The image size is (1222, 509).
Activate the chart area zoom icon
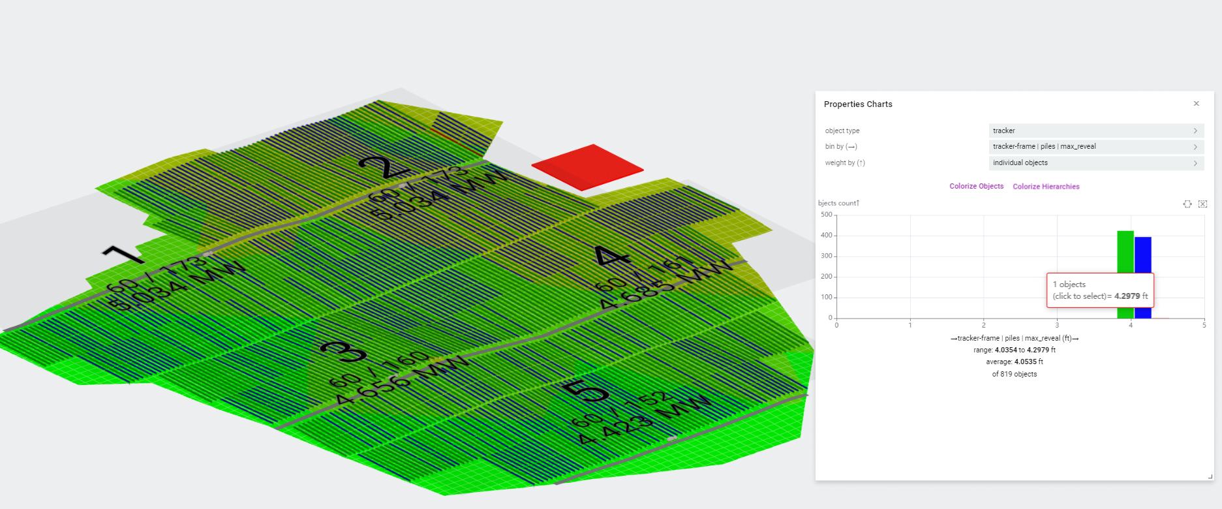[1187, 204]
